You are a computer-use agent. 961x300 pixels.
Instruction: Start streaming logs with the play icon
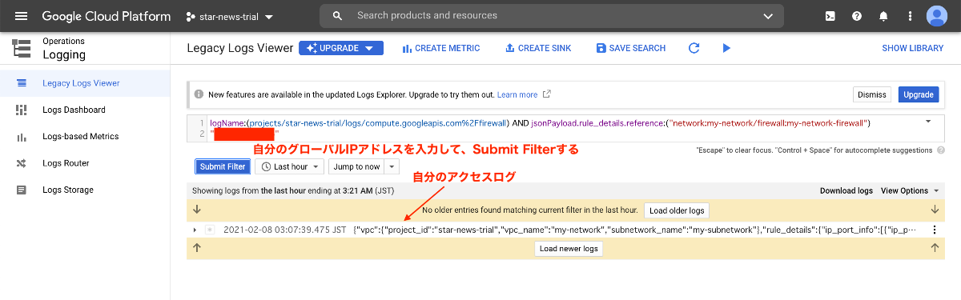tap(726, 48)
